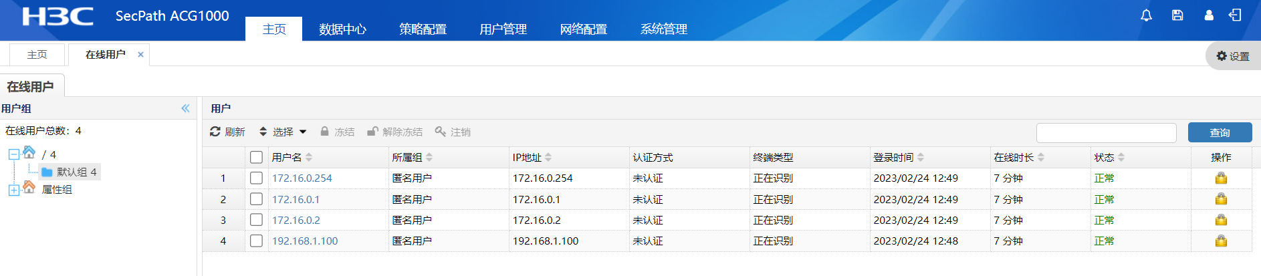The image size is (1261, 276).
Task: Check the box for user 172.16.0.1
Action: [256, 199]
